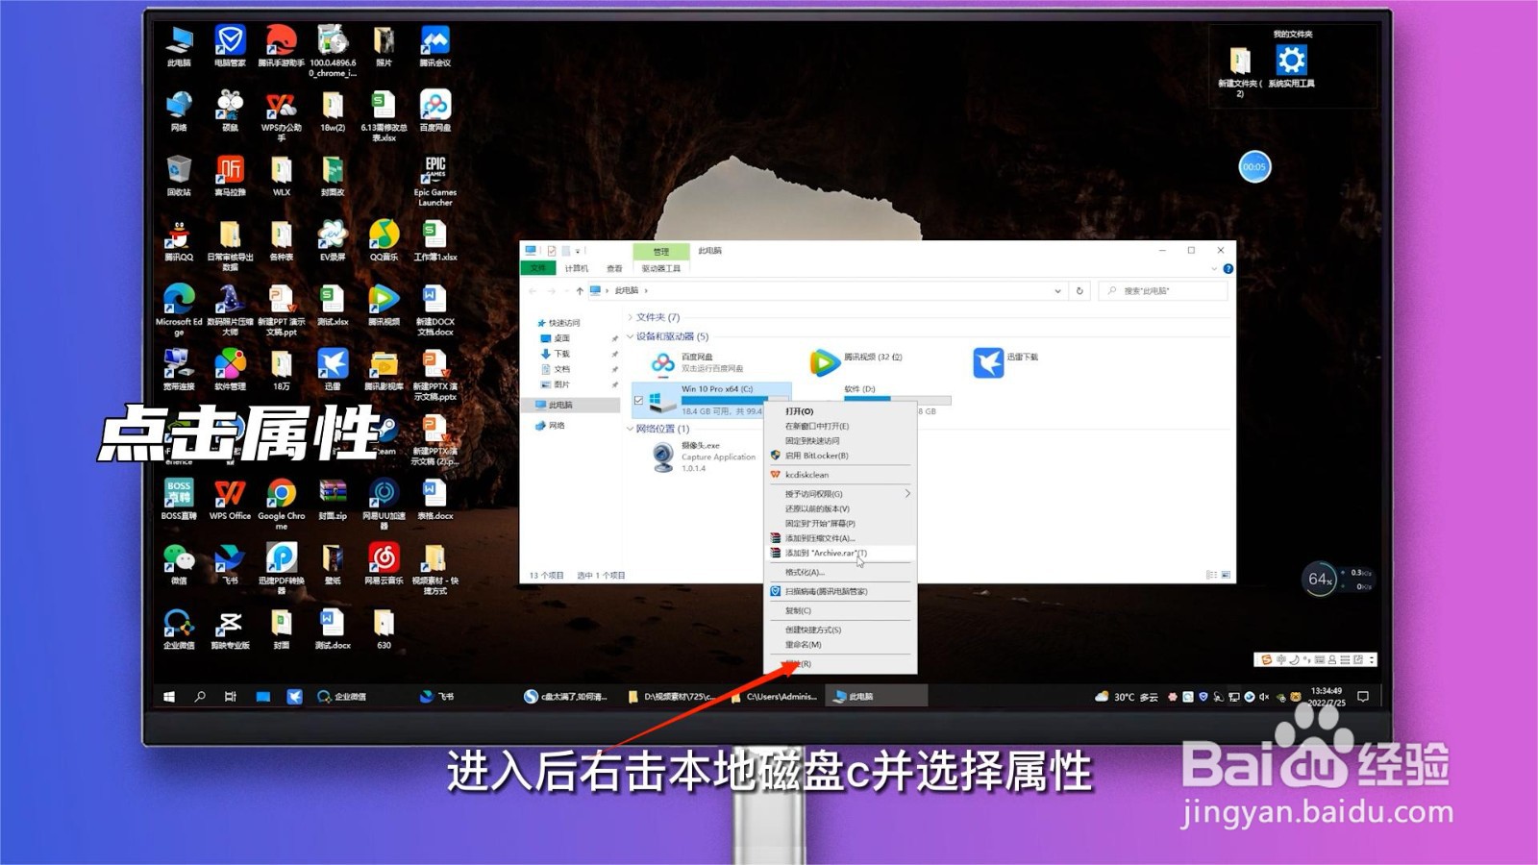Open EV录屏 desktop shortcut

coord(333,240)
